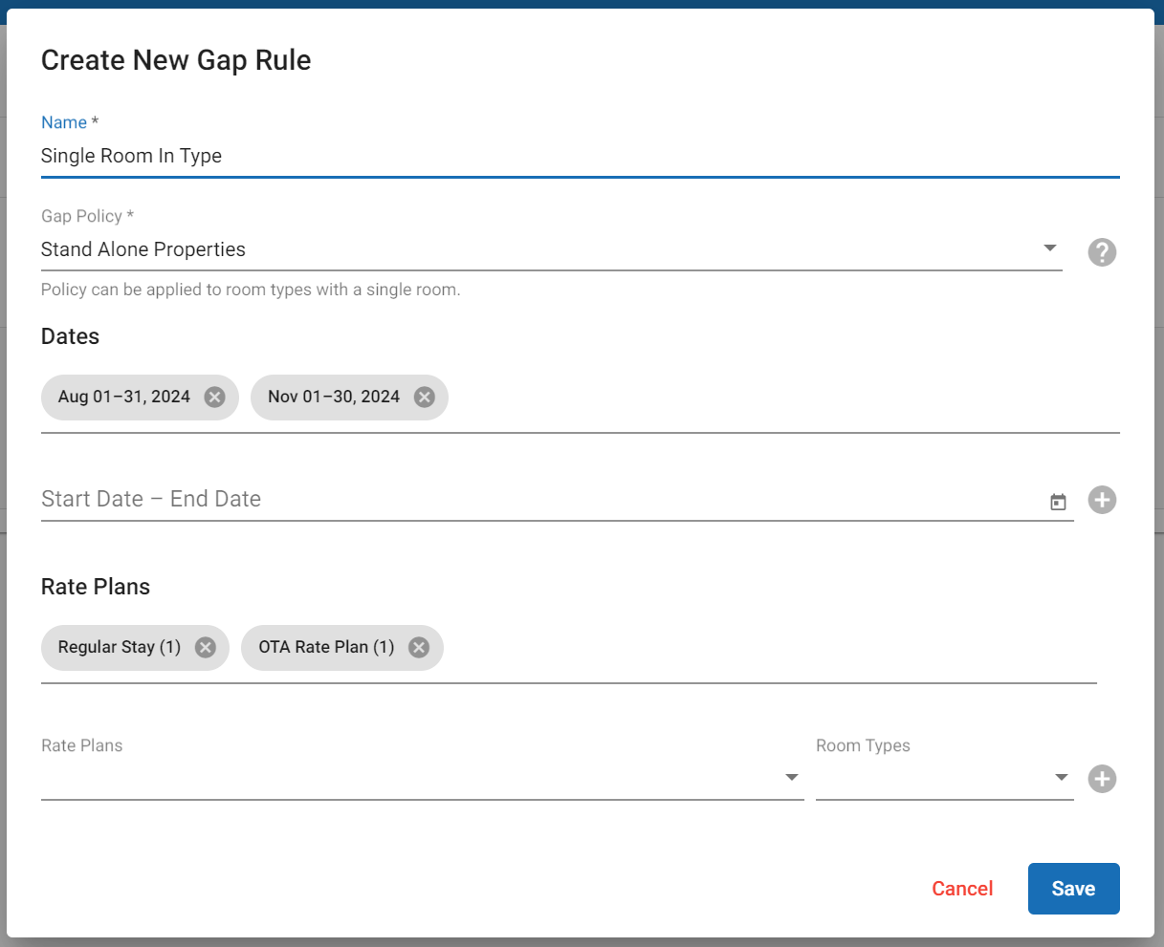Remove the Aug 01–31, 2024 date chip
This screenshot has width=1164, height=947.
coord(214,397)
